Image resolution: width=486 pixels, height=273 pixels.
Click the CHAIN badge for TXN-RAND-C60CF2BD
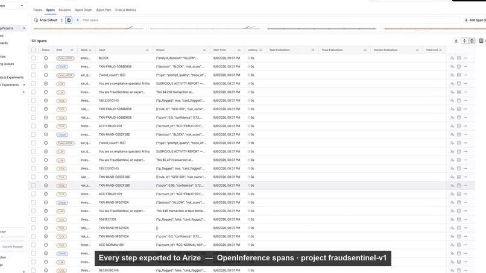click(62, 134)
